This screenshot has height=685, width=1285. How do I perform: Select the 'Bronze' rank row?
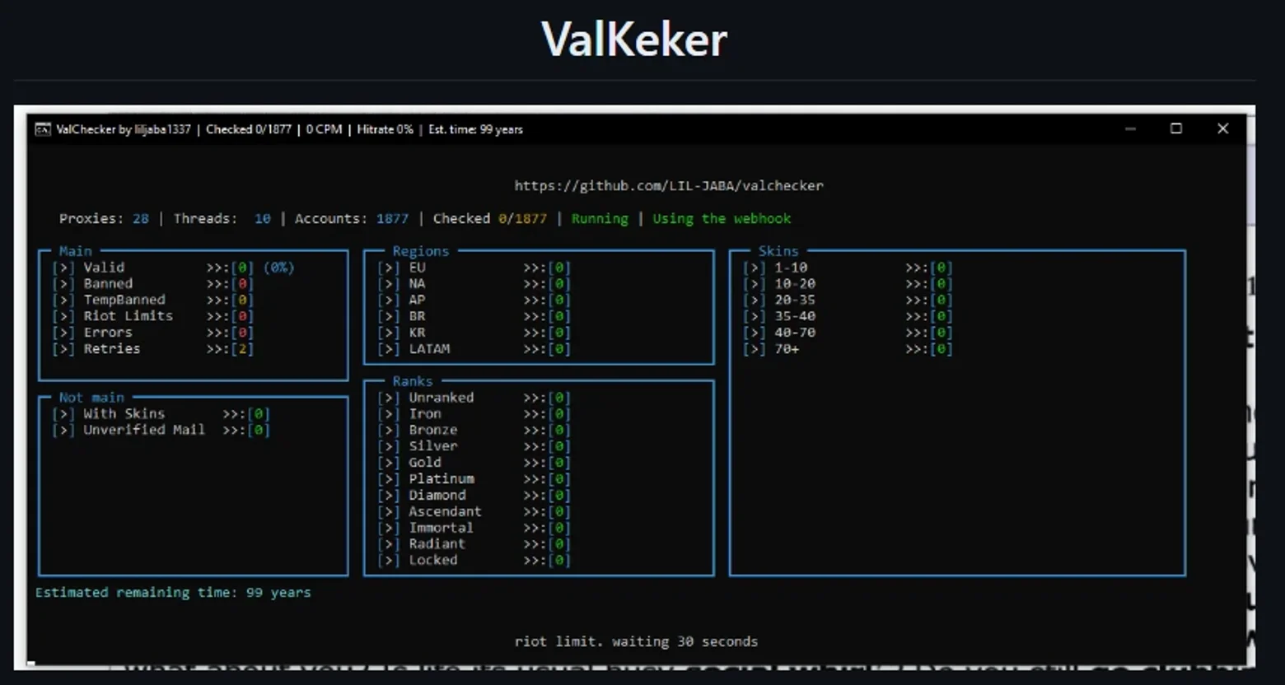[474, 430]
